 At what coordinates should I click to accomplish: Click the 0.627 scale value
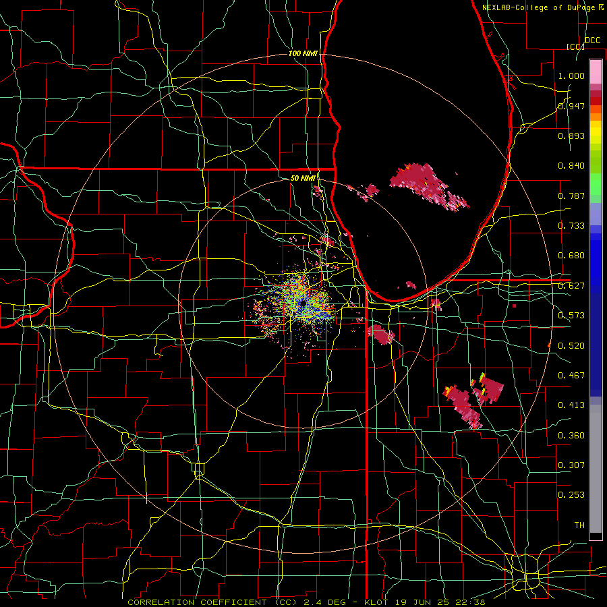pos(571,286)
